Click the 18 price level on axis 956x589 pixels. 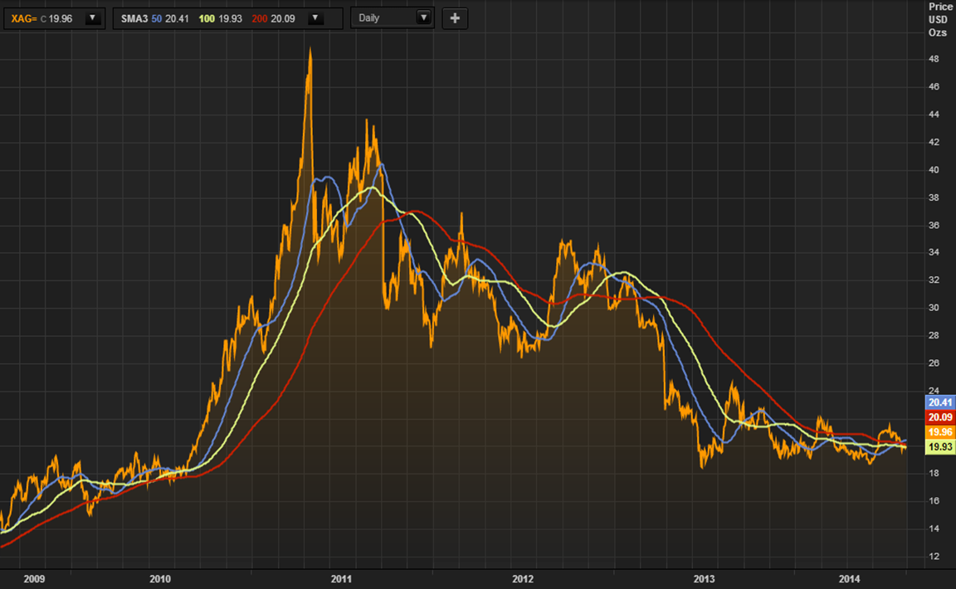[x=934, y=473]
